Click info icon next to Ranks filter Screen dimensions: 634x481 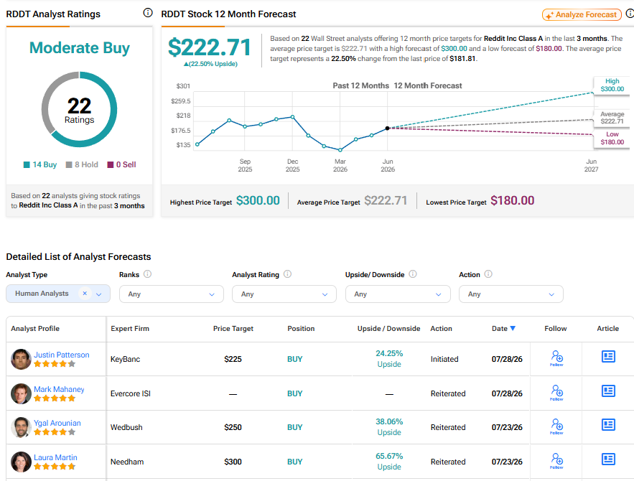pyautogui.click(x=148, y=274)
